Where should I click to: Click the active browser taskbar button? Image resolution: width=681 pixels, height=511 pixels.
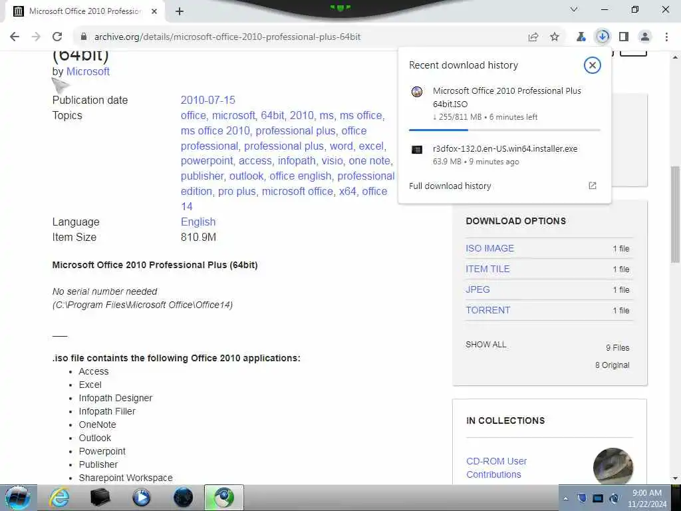224,498
